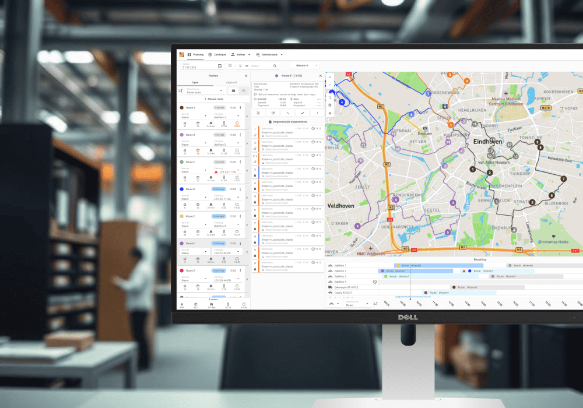The height and width of the screenshot is (408, 583).
Task: Click the blue color dot of Route D
Action: (182, 189)
